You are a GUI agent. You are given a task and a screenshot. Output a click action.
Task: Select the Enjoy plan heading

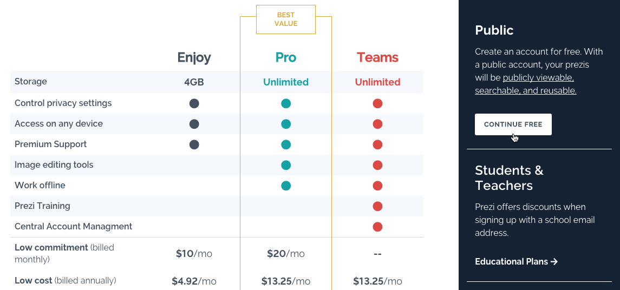(x=194, y=57)
